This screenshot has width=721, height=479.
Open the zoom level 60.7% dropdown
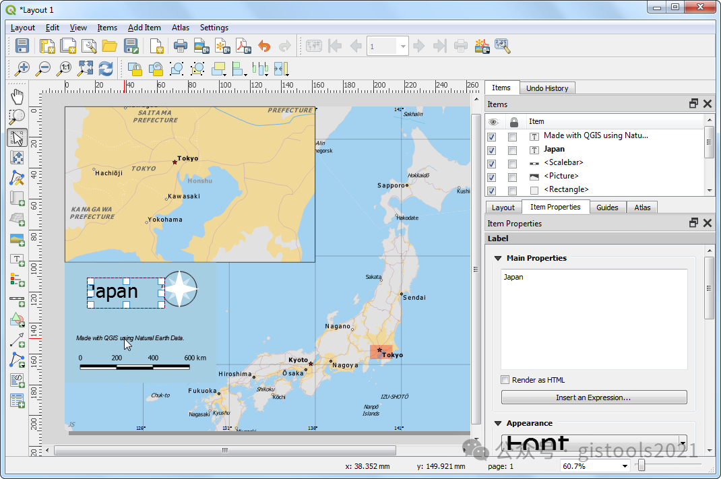tap(625, 466)
